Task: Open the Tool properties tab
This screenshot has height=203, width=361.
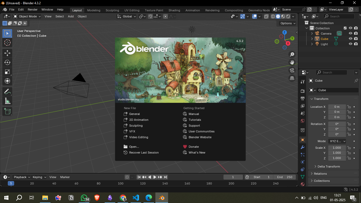Action: pyautogui.click(x=303, y=81)
